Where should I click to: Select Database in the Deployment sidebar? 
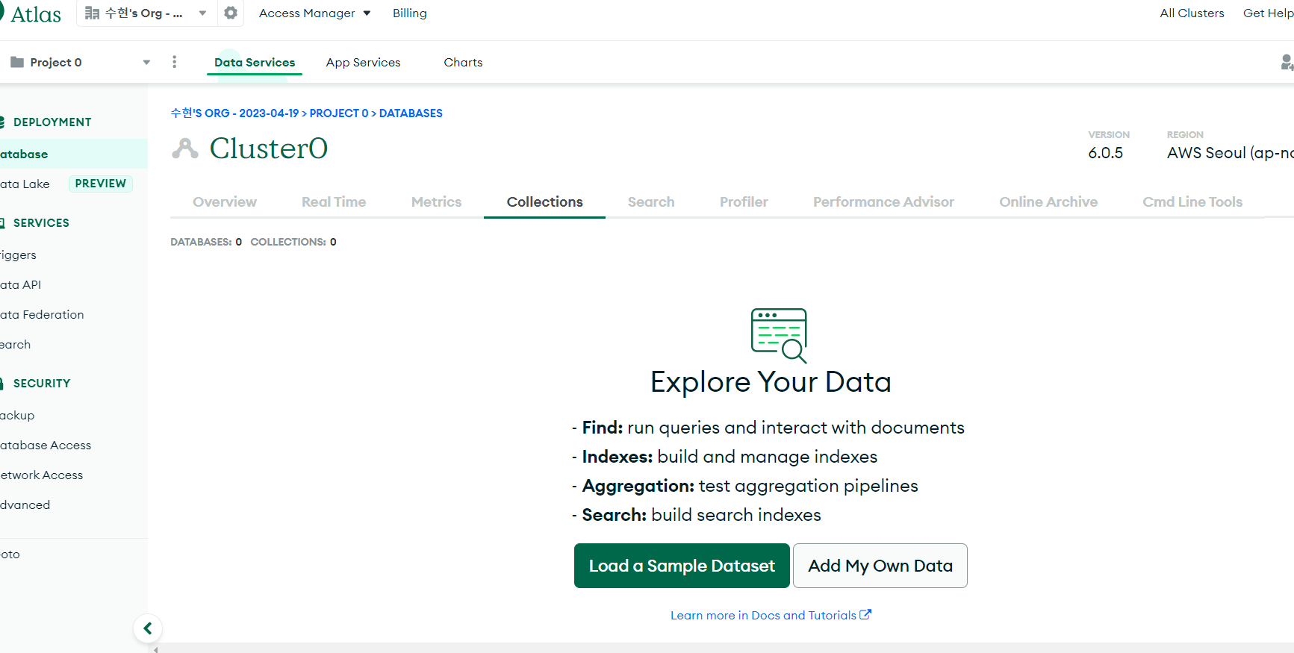click(x=73, y=154)
